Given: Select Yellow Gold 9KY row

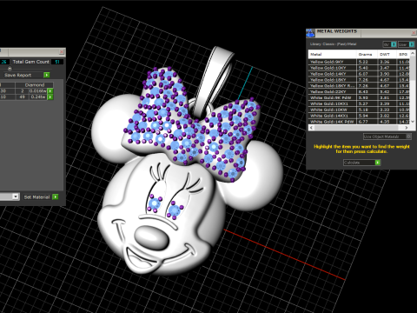Looking at the screenshot, I should click(360, 62).
